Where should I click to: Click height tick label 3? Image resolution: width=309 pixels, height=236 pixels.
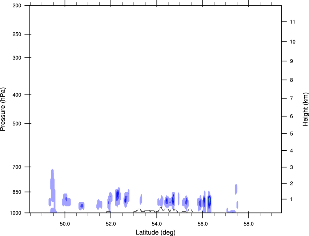(292, 167)
